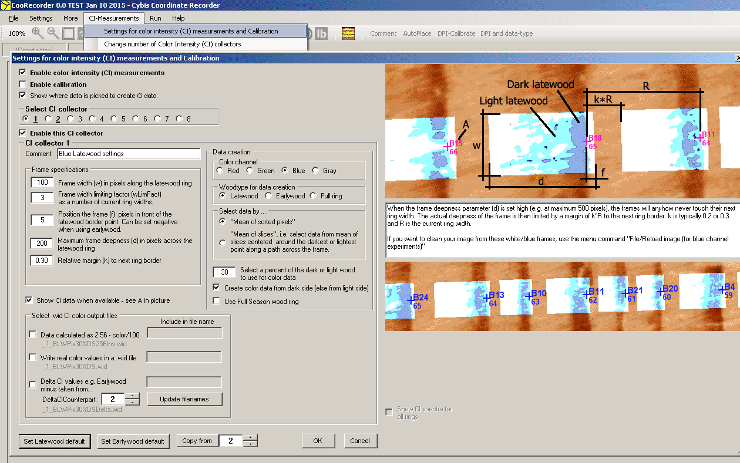
Task: Open the Settings menu
Action: pyautogui.click(x=41, y=18)
